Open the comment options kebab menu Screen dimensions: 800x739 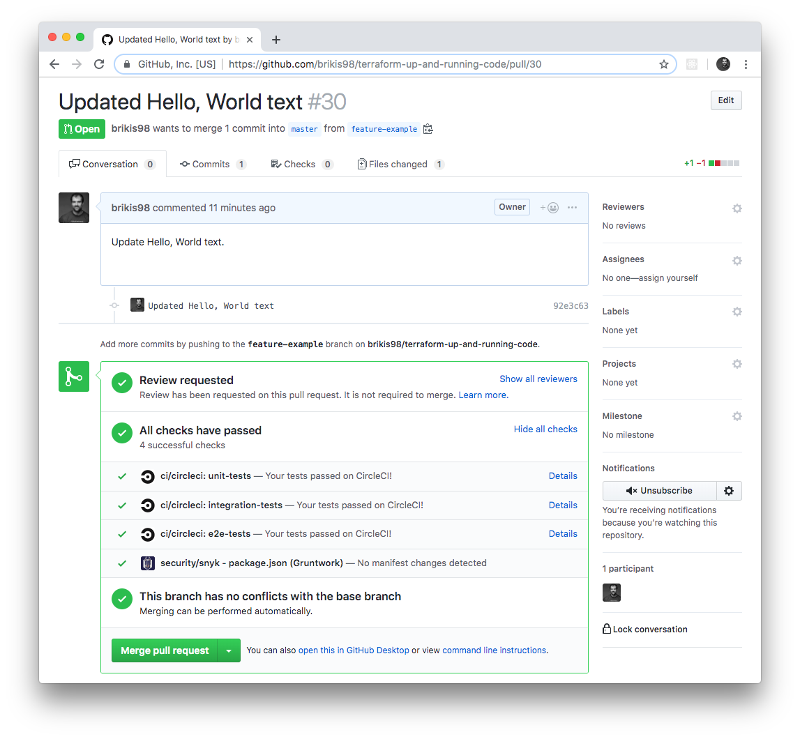coord(572,207)
